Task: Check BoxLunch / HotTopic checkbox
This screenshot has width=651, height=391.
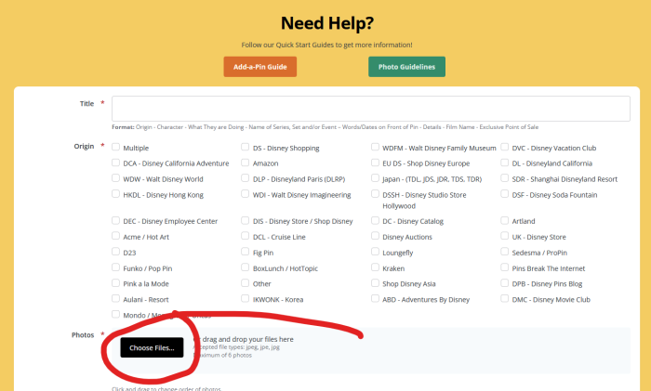Action: [x=246, y=268]
